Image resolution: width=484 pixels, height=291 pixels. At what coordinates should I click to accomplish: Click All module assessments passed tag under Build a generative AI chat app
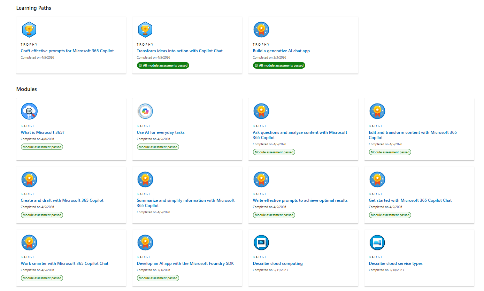tap(279, 65)
